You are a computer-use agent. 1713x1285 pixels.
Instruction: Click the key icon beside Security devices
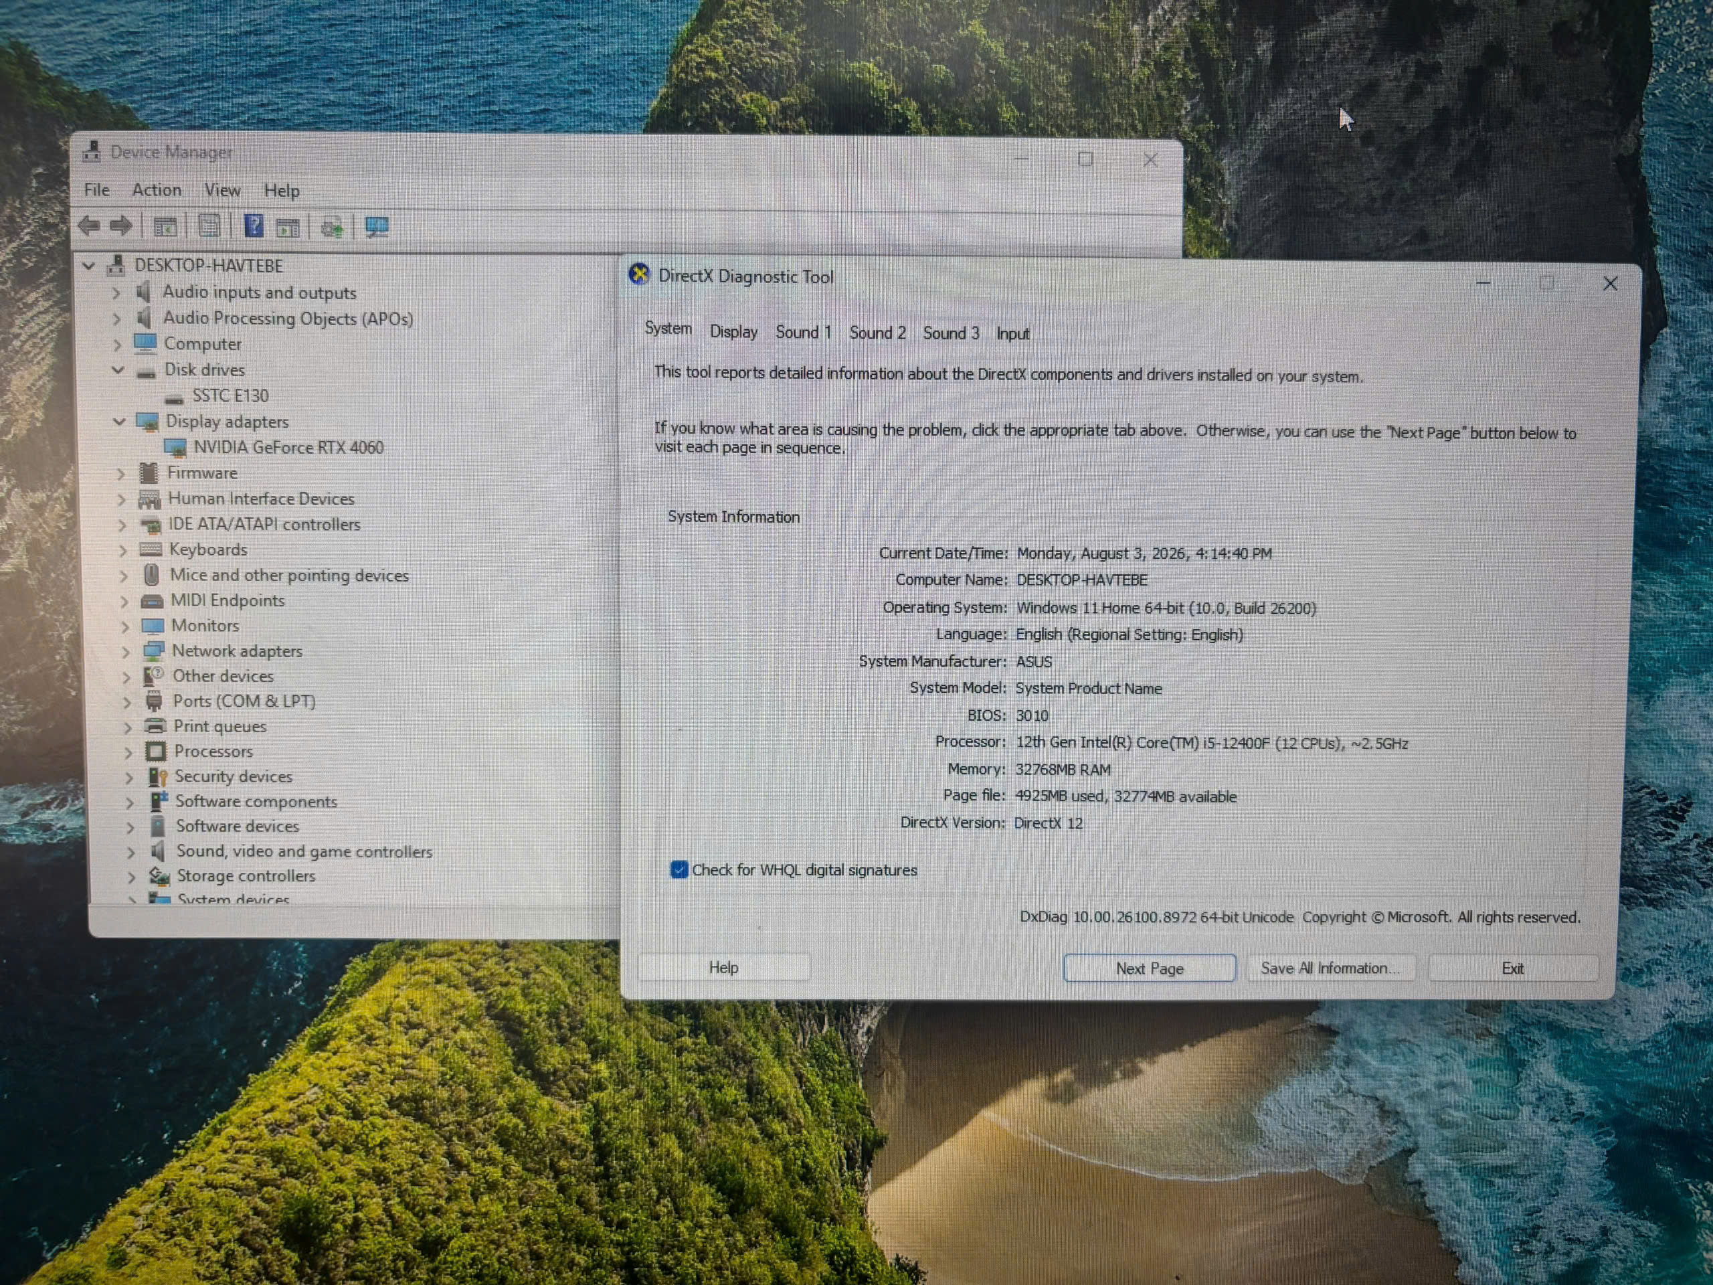click(x=158, y=776)
